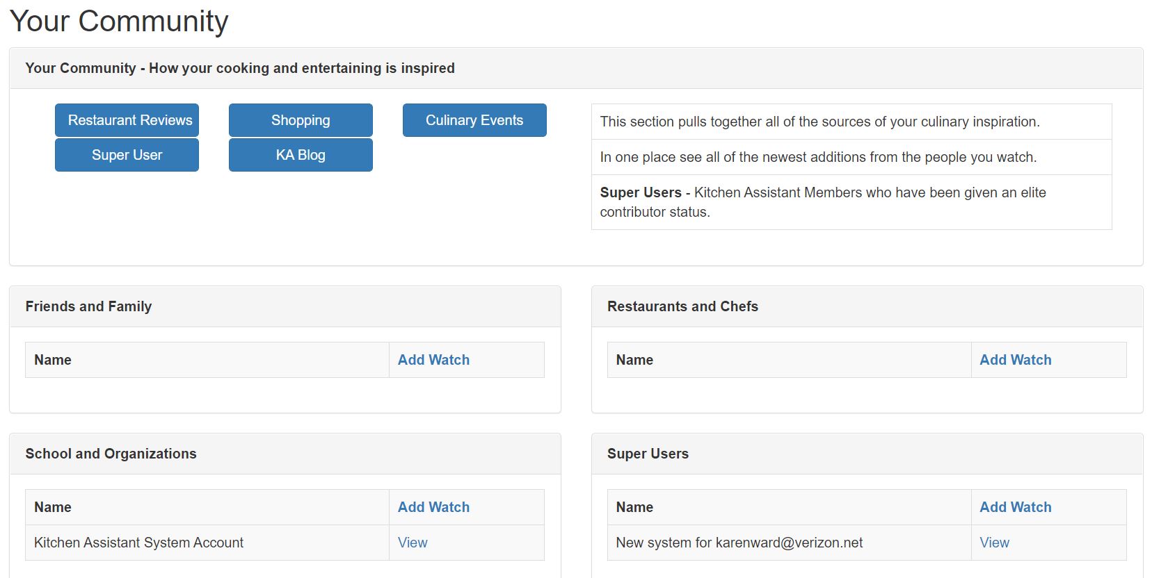Screen dimensions: 1152x578
Task: Click the Friends and Family panel heading
Action: 88,306
